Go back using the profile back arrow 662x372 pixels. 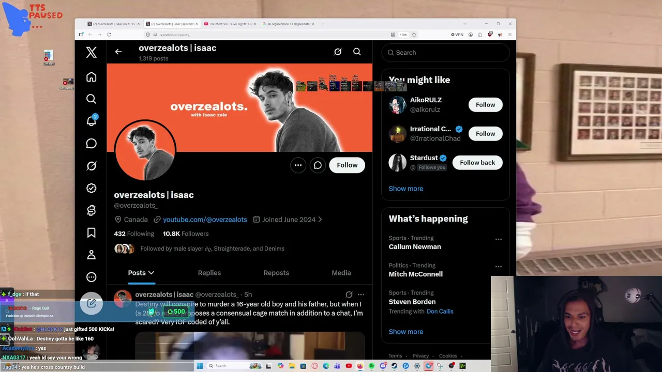coord(118,52)
